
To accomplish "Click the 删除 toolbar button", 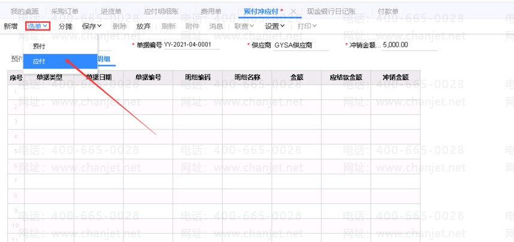I will [119, 26].
